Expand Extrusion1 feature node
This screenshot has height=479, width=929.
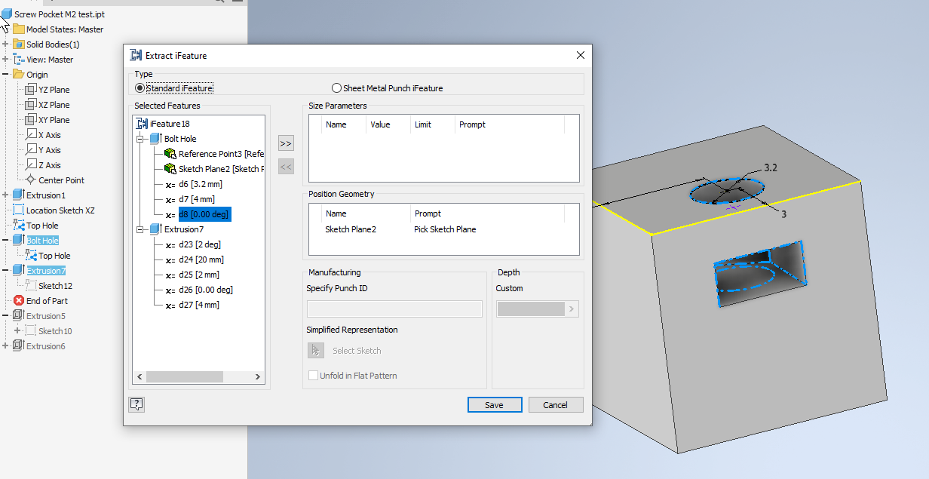5,195
